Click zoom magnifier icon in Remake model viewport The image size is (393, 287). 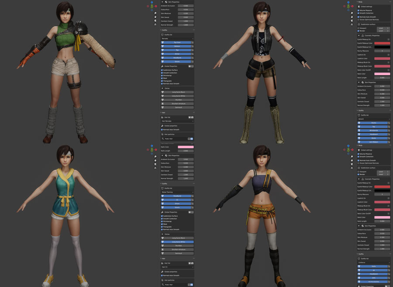click(x=155, y=13)
